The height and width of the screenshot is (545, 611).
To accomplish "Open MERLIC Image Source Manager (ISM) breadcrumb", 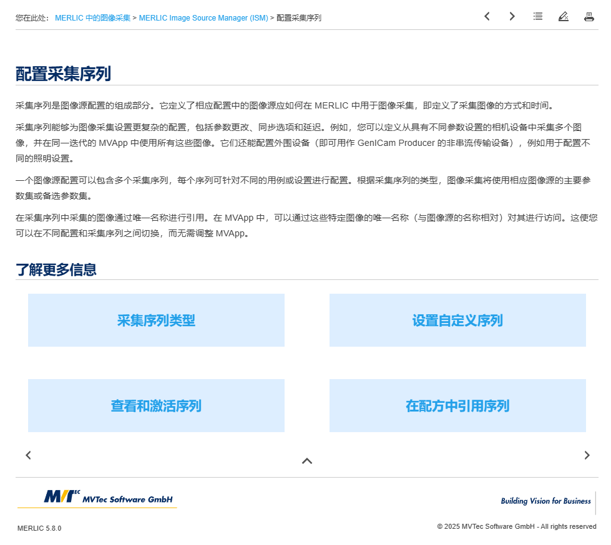I will click(203, 18).
